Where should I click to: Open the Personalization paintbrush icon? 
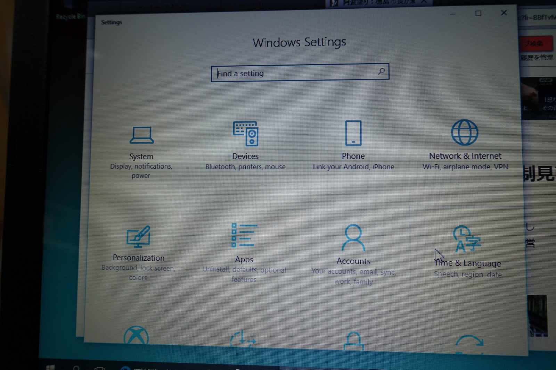point(138,237)
